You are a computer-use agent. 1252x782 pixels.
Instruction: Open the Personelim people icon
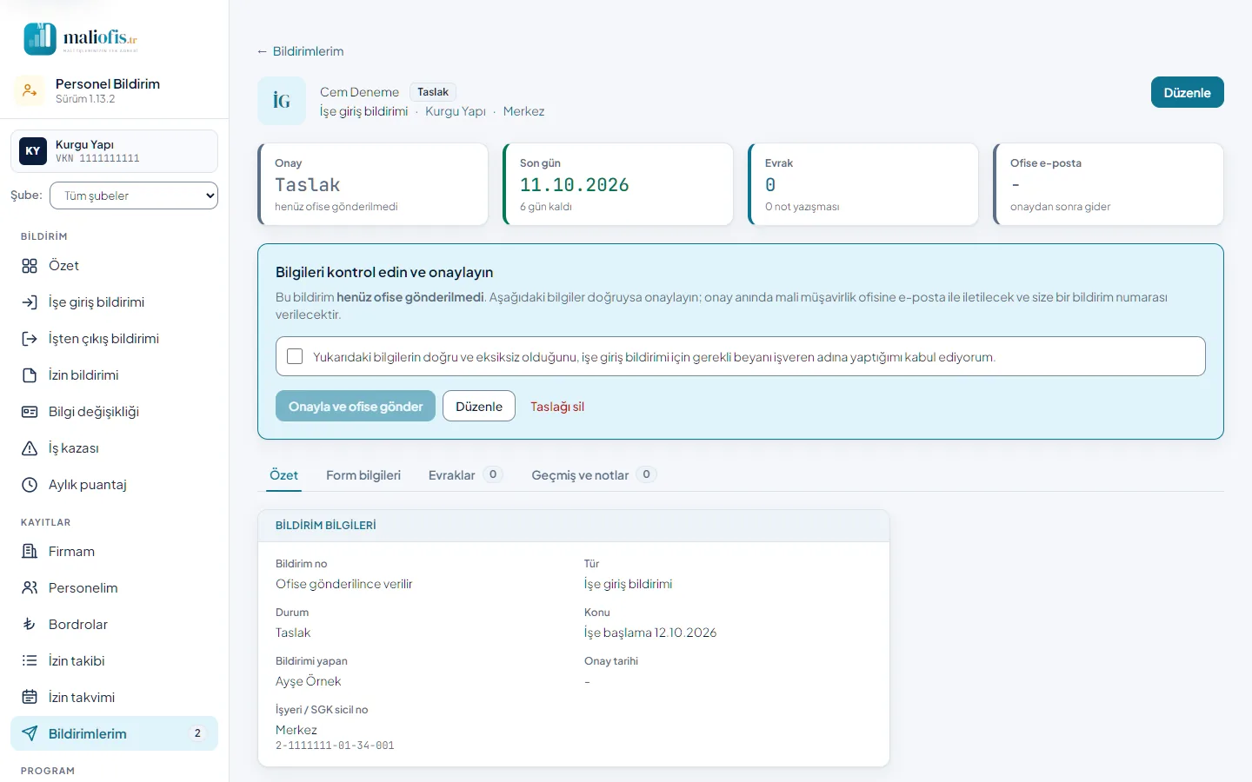pos(30,588)
